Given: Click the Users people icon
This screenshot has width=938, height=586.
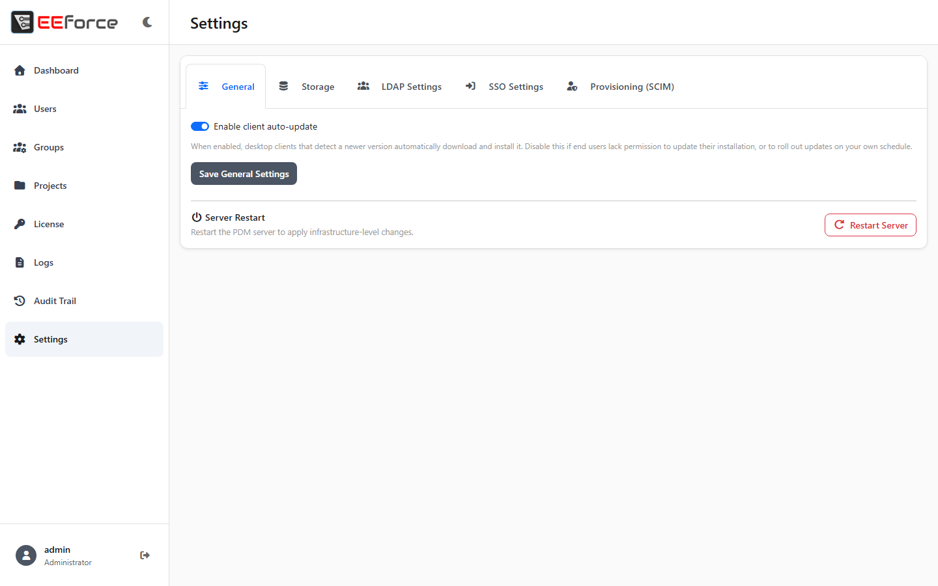Looking at the screenshot, I should [20, 109].
